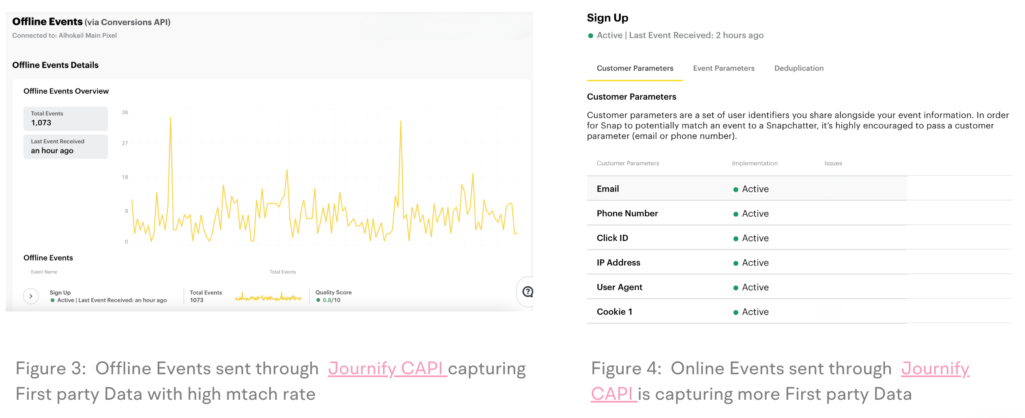The width and height of the screenshot is (1025, 418).
Task: Expand the Sign Up event row chevron
Action: point(31,296)
